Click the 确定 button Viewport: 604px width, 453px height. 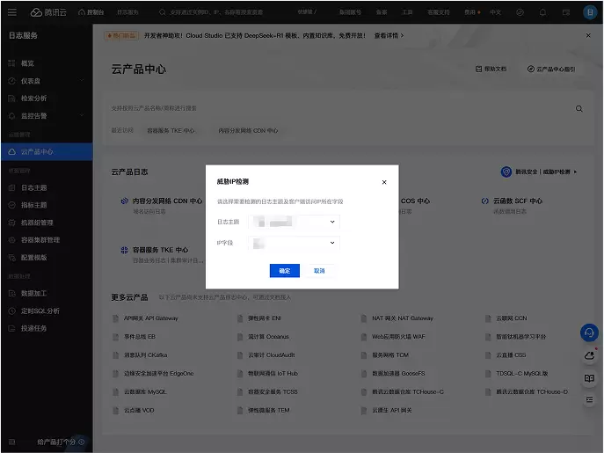point(284,271)
